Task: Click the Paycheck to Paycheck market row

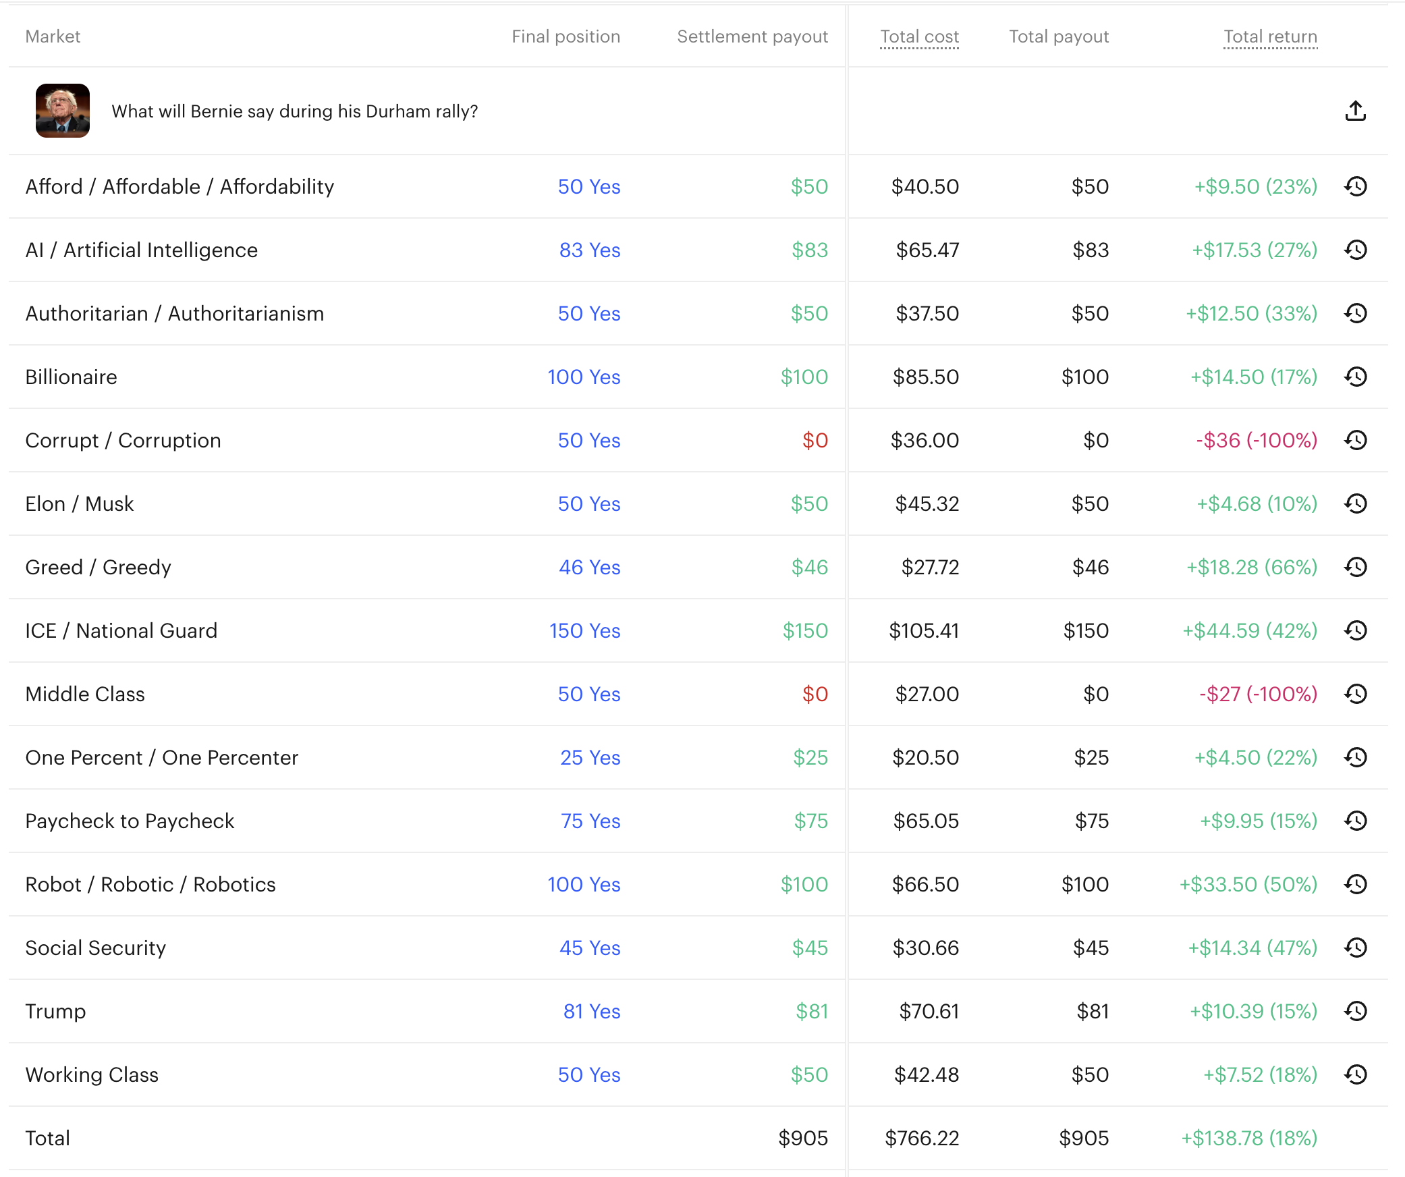Action: click(x=130, y=821)
